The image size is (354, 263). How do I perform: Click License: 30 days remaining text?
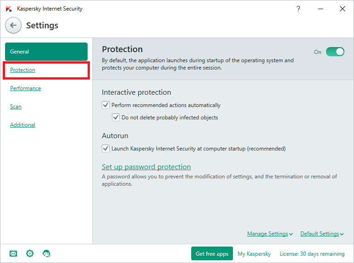[312, 253]
